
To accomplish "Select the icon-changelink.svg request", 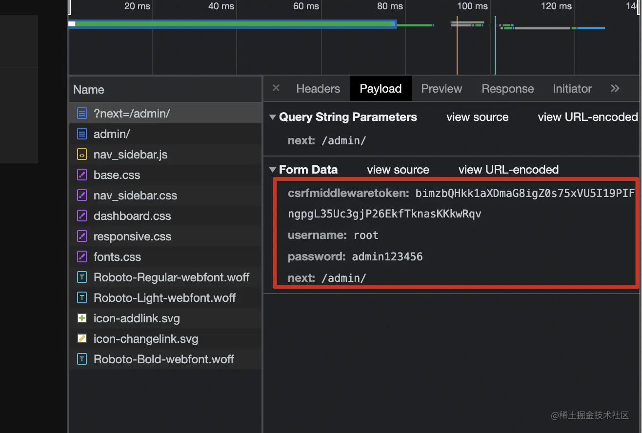I will (165, 339).
